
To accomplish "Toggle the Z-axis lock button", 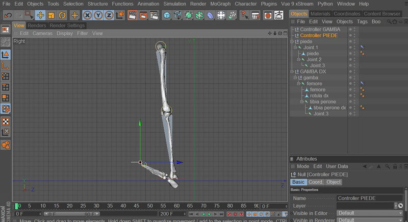I will pos(109,15).
